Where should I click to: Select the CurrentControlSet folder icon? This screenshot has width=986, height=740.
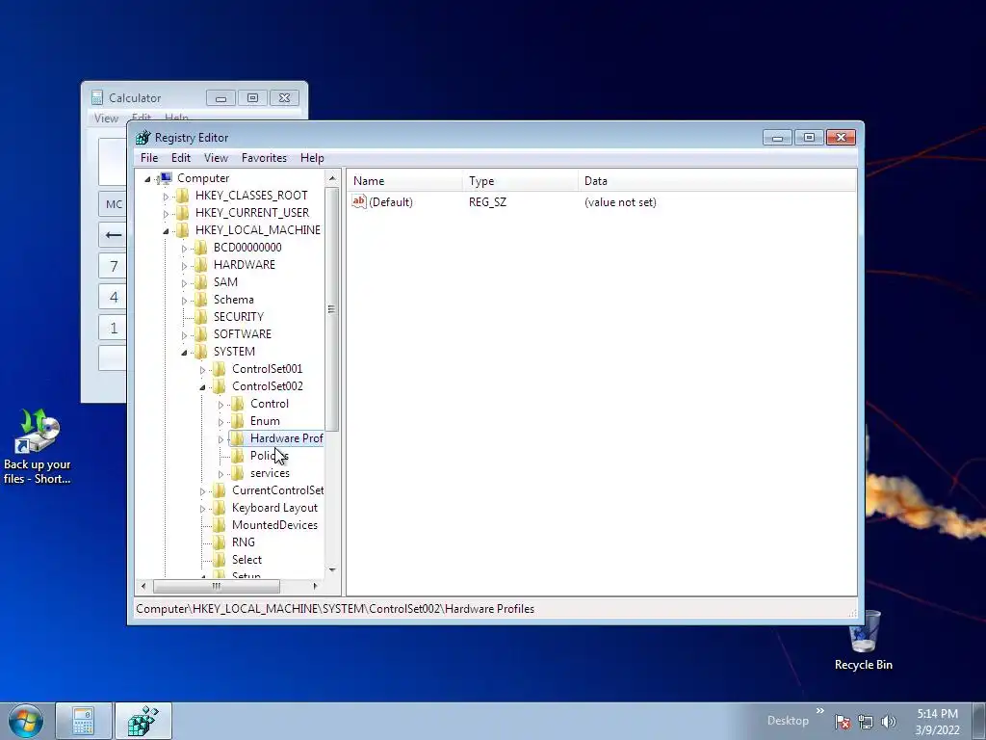point(219,490)
